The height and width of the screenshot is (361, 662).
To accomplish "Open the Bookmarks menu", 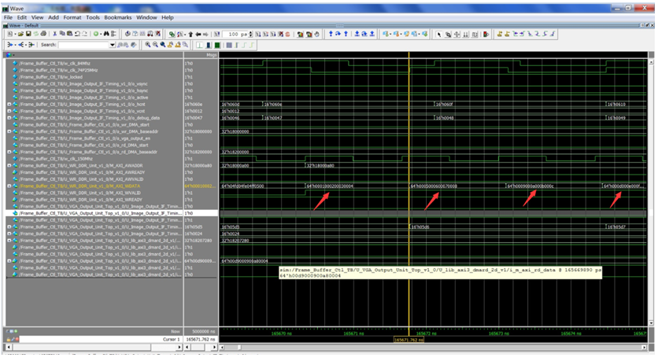I will point(118,17).
